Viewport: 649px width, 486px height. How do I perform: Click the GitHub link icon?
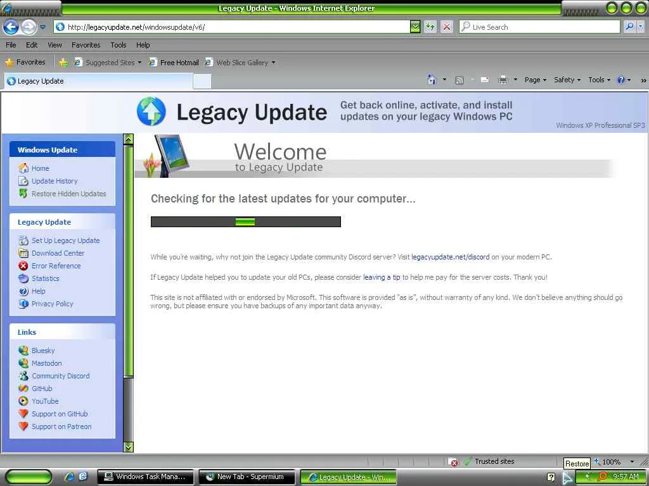point(23,389)
